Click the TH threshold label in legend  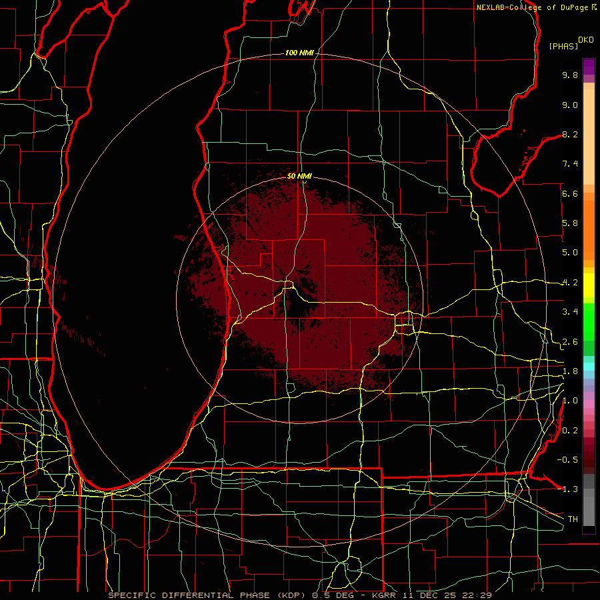[573, 519]
